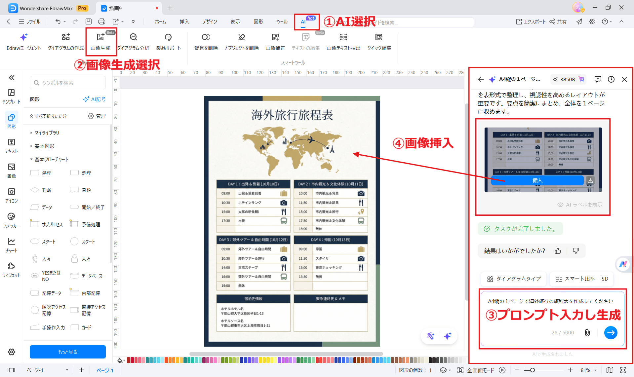Image resolution: width=634 pixels, height=377 pixels.
Task: Select the オブジェクトを削除 object removal tool
Action: 241,41
